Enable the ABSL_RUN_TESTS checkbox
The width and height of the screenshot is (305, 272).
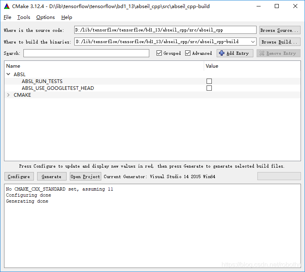tap(209, 81)
